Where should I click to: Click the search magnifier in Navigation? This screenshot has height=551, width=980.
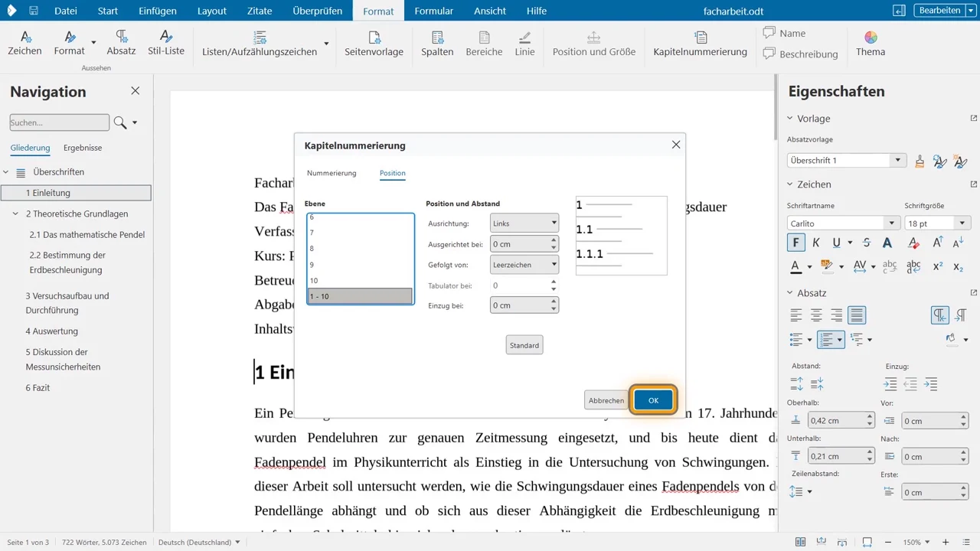coord(120,122)
